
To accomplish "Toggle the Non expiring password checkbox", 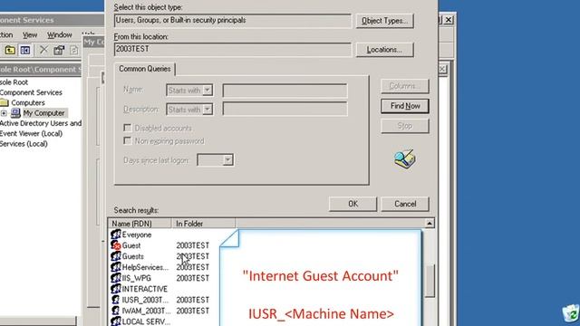I will click(x=127, y=141).
